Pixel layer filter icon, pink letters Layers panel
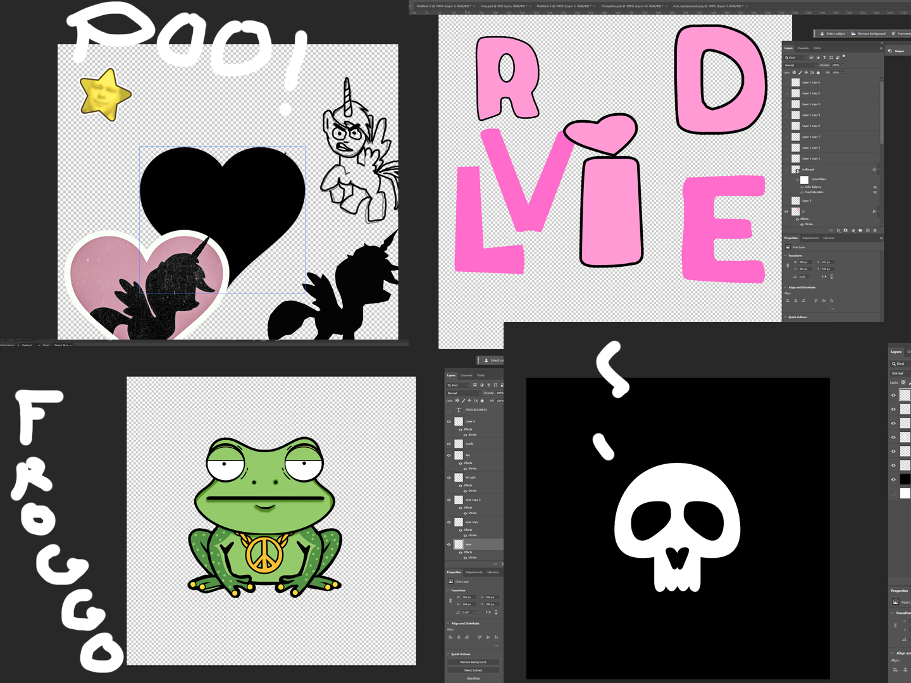Screen dimensions: 911x683 pyautogui.click(x=812, y=58)
